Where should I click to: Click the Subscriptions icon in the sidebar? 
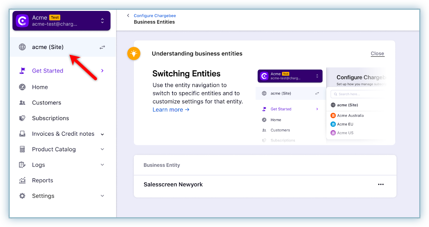[22, 118]
